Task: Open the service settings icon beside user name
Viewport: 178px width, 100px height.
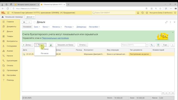Action: [x=175, y=13]
